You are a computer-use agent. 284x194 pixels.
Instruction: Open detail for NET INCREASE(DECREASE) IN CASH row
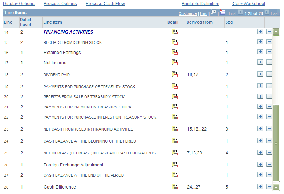175,152
